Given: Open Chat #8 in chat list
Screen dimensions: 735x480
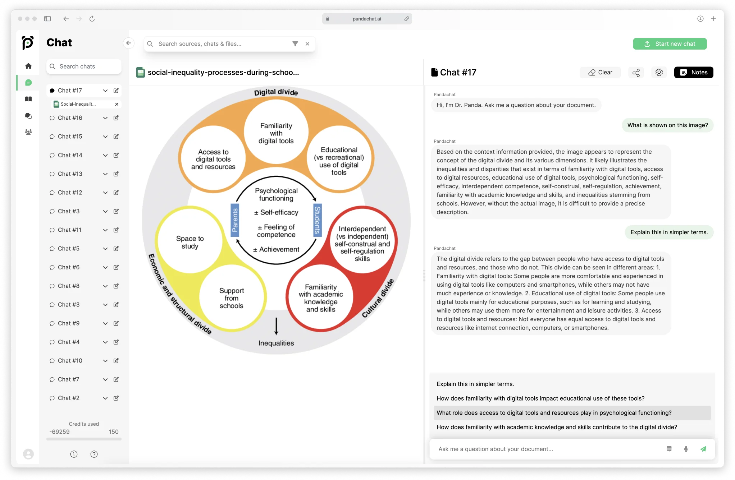Looking at the screenshot, I should [x=69, y=286].
